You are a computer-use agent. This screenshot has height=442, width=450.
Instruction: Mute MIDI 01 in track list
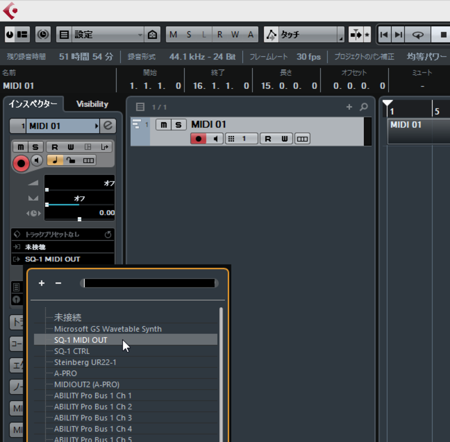pyautogui.click(x=164, y=125)
